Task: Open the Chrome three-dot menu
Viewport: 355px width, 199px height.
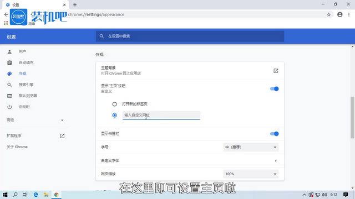Action: (x=349, y=14)
